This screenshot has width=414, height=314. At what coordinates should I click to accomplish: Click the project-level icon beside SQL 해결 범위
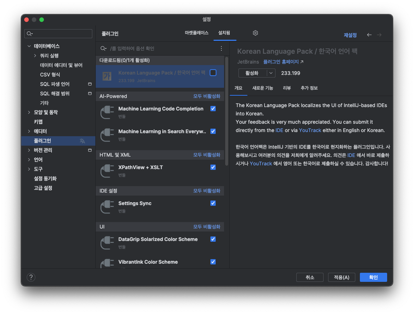click(x=90, y=93)
